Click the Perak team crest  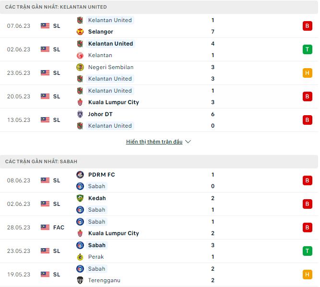[x=80, y=257]
